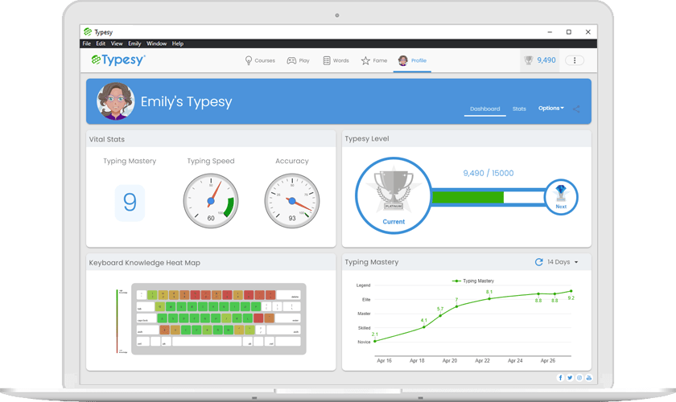Click the Elite level axis label

[366, 299]
